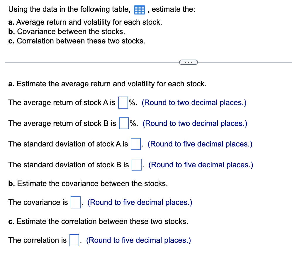The image size is (292, 263).
Task: Click part 'c.' correlation heading text
Action: pyautogui.click(x=99, y=221)
